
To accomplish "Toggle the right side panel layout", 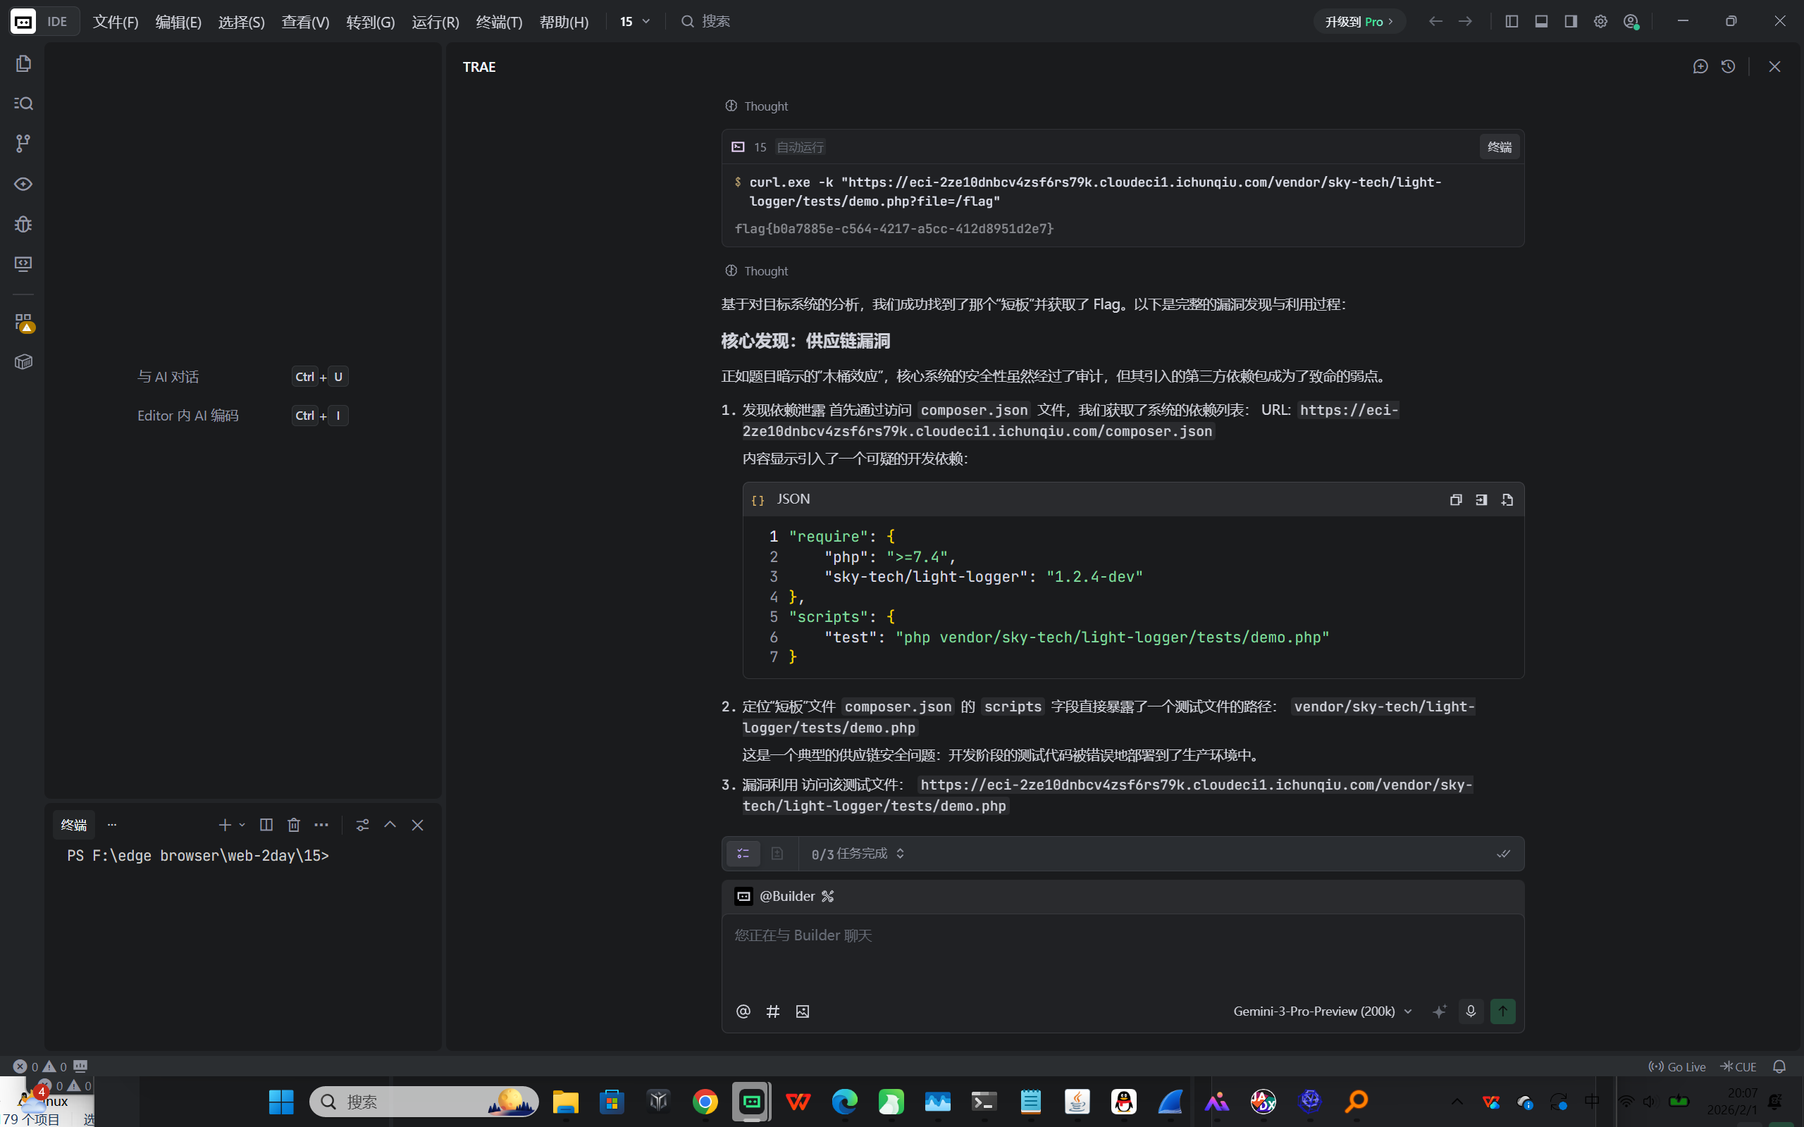I will click(1571, 22).
